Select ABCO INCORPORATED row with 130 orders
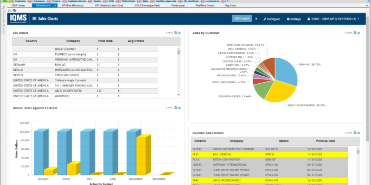Image resolution: width=371 pixels, height=185 pixels. pyautogui.click(x=85, y=91)
